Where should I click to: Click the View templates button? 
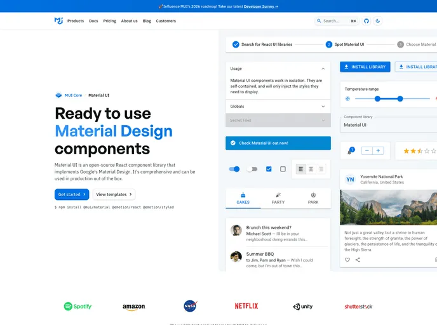pyautogui.click(x=114, y=194)
